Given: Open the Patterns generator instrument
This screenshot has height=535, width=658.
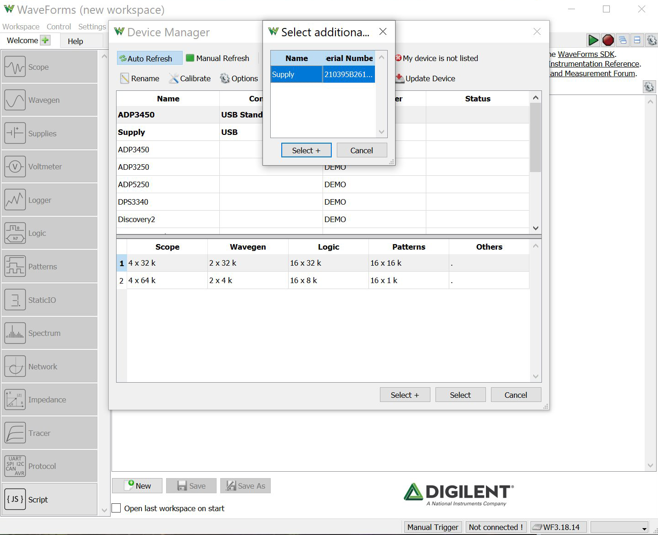Looking at the screenshot, I should pyautogui.click(x=50, y=267).
